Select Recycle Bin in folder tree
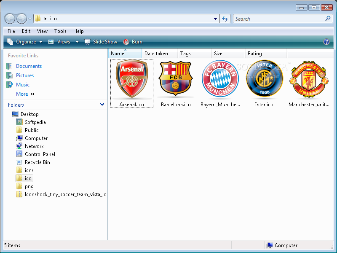Screen dimensions: 337x253 coord(37,162)
